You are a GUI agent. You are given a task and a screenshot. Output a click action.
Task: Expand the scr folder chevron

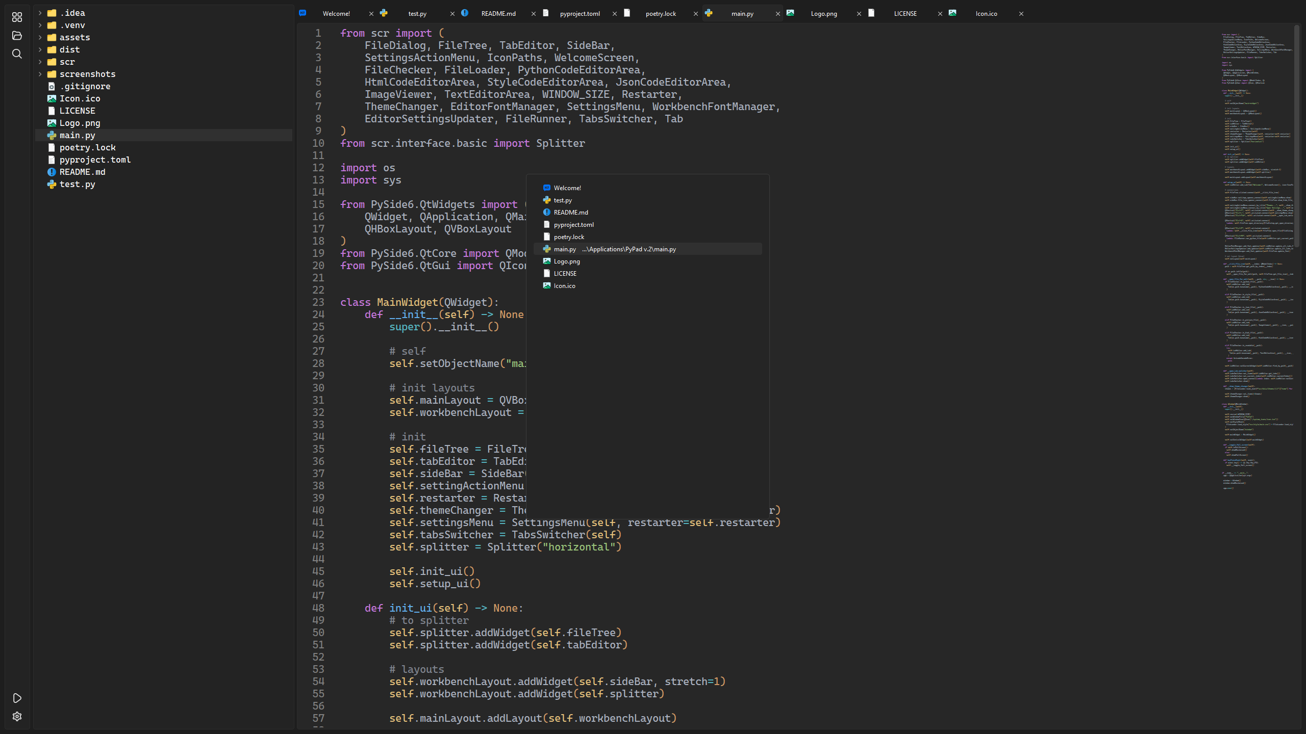coord(40,62)
